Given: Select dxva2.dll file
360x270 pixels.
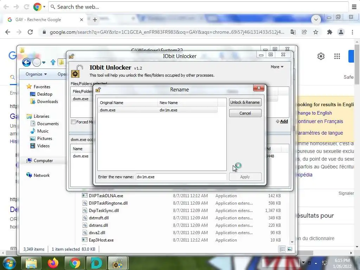Looking at the screenshot, I should coord(97,233).
